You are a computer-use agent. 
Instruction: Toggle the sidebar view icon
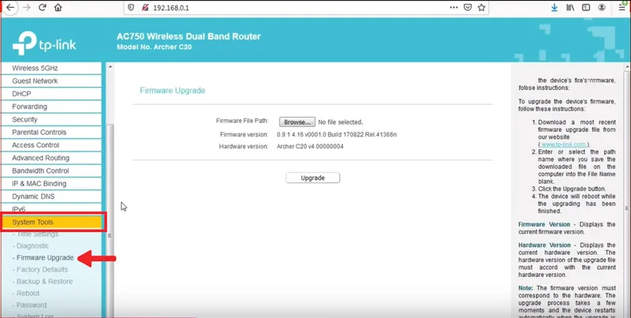click(586, 8)
